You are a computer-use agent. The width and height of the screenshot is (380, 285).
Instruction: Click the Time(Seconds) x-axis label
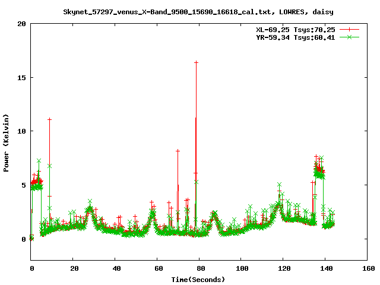click(x=198, y=280)
